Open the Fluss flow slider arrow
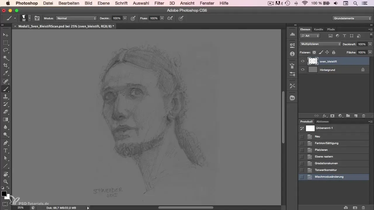 click(x=162, y=18)
